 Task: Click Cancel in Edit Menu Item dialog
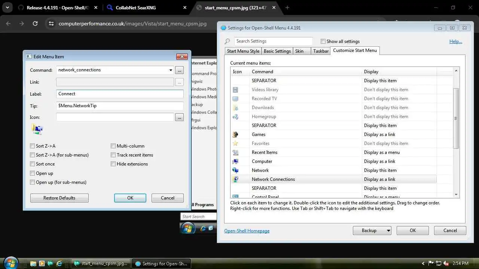(168, 198)
